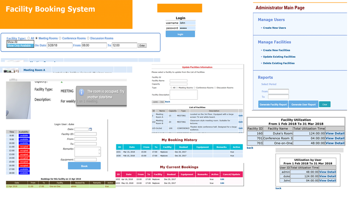Select Meeting Rooms in Facility Type search filter
This screenshot has width=352, height=198.
click(x=36, y=38)
